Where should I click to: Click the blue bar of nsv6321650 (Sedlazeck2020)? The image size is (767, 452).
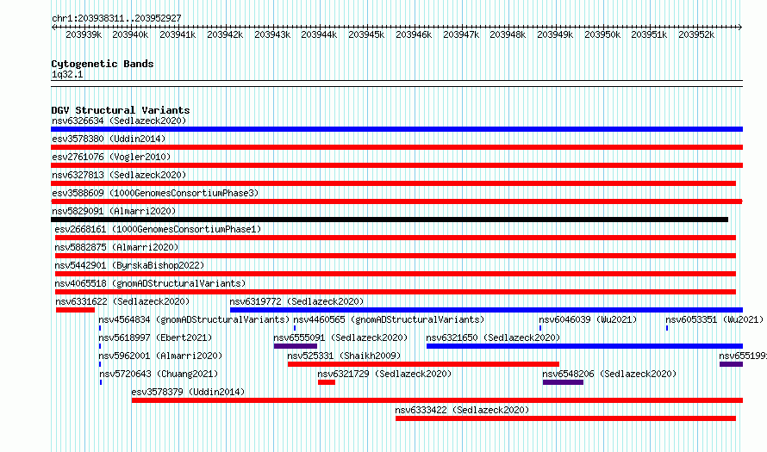(584, 346)
